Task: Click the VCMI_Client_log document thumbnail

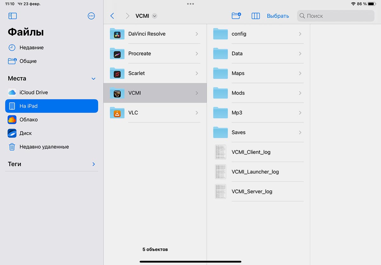Action: (x=220, y=152)
